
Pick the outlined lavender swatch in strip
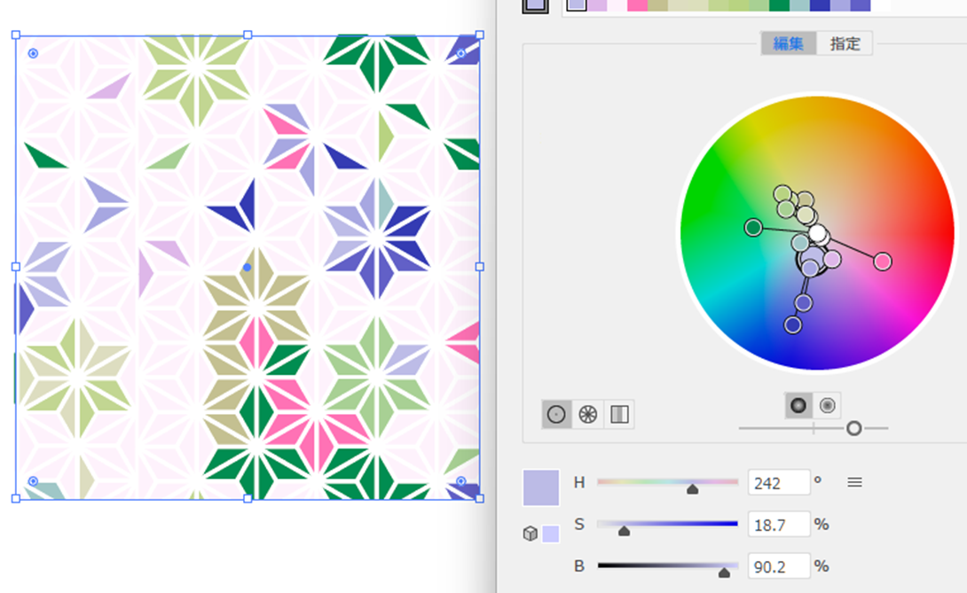pos(577,5)
